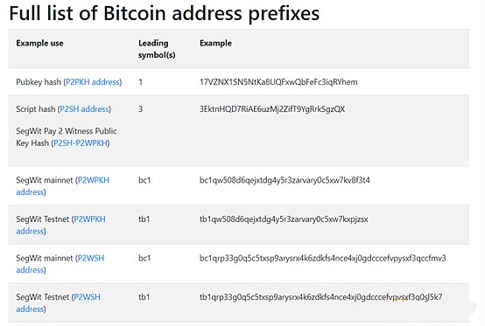Viewport: 485px width, 326px height.
Task: Click the page title 'Full list of Bitcoin address prefixes'
Action: (165, 13)
